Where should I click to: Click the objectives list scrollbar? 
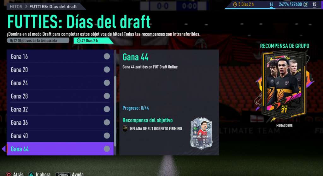coord(115,102)
